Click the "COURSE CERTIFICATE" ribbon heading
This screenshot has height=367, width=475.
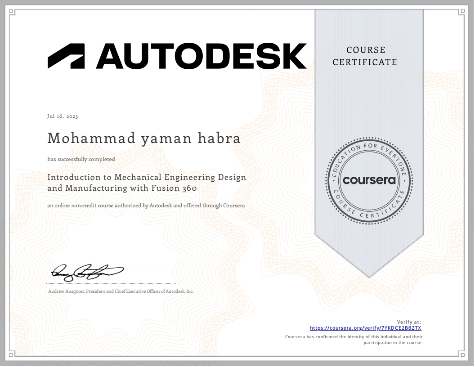click(365, 56)
